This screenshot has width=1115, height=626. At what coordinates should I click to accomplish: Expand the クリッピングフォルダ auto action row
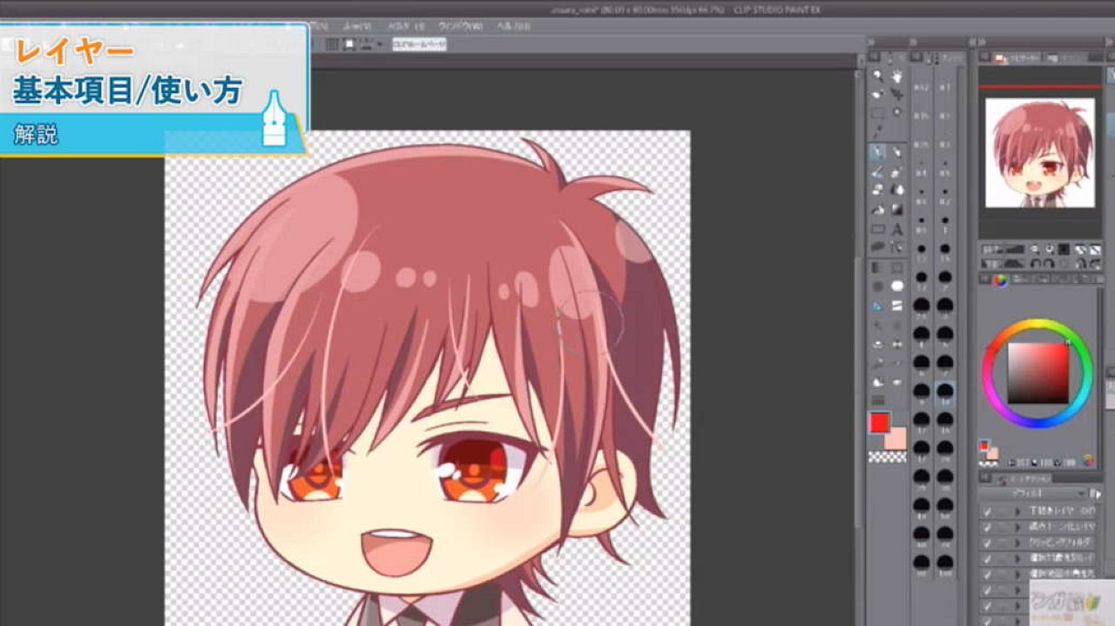[1017, 542]
